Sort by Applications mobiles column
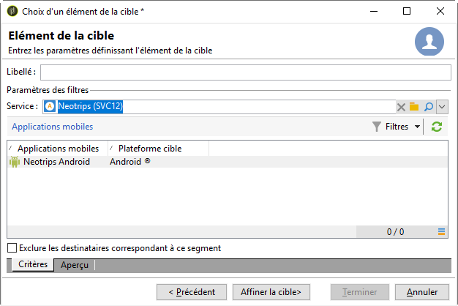This screenshot has width=458, height=306. point(58,149)
